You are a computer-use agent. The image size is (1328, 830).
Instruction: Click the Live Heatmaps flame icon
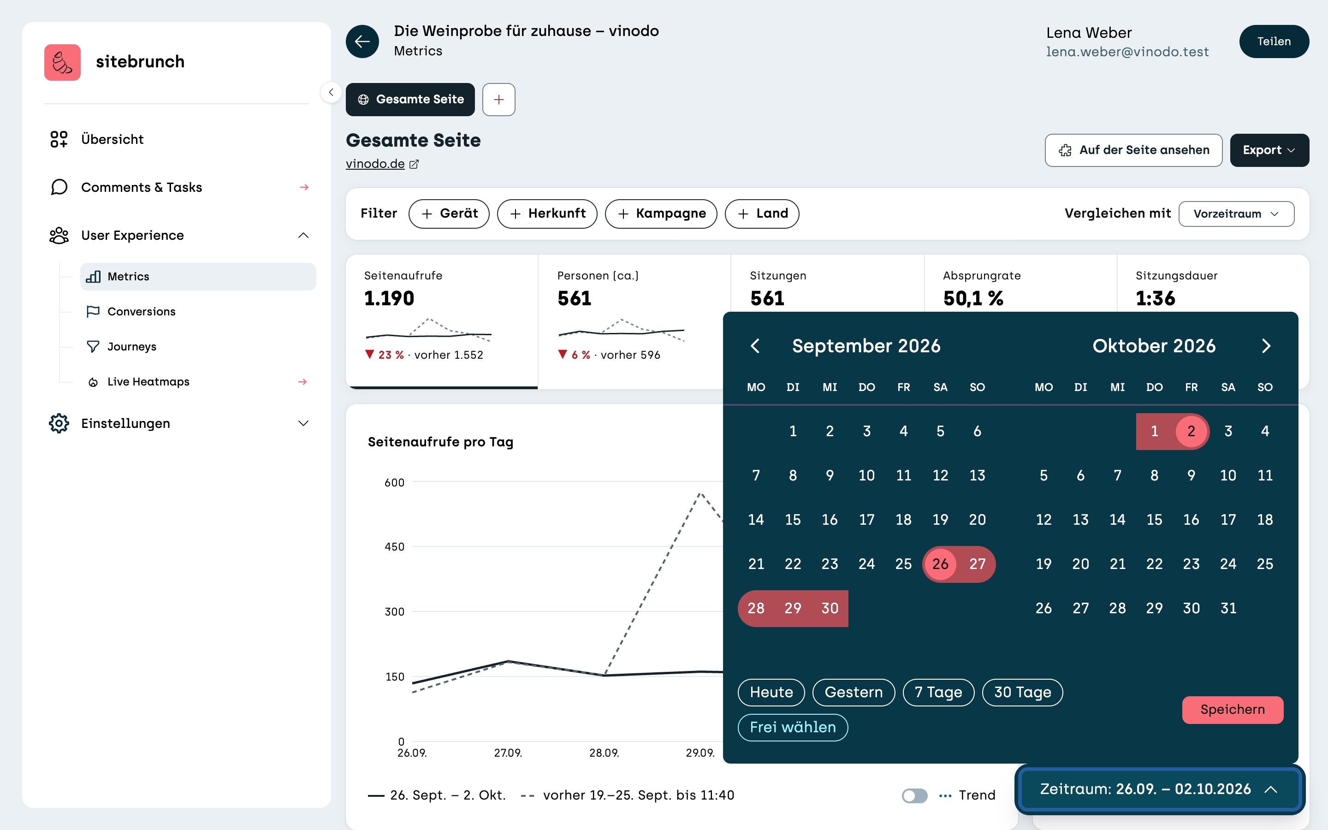coord(93,382)
